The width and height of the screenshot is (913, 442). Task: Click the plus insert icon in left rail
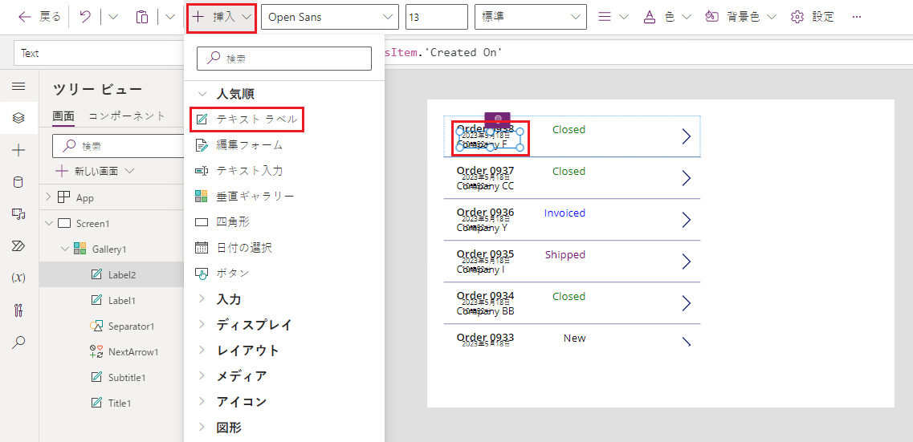[x=18, y=151]
